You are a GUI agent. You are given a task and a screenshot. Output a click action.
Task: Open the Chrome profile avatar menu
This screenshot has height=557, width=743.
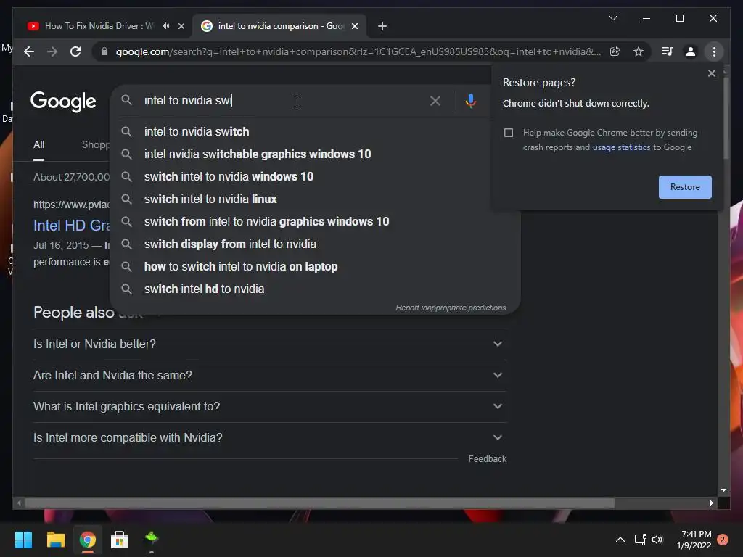691,51
